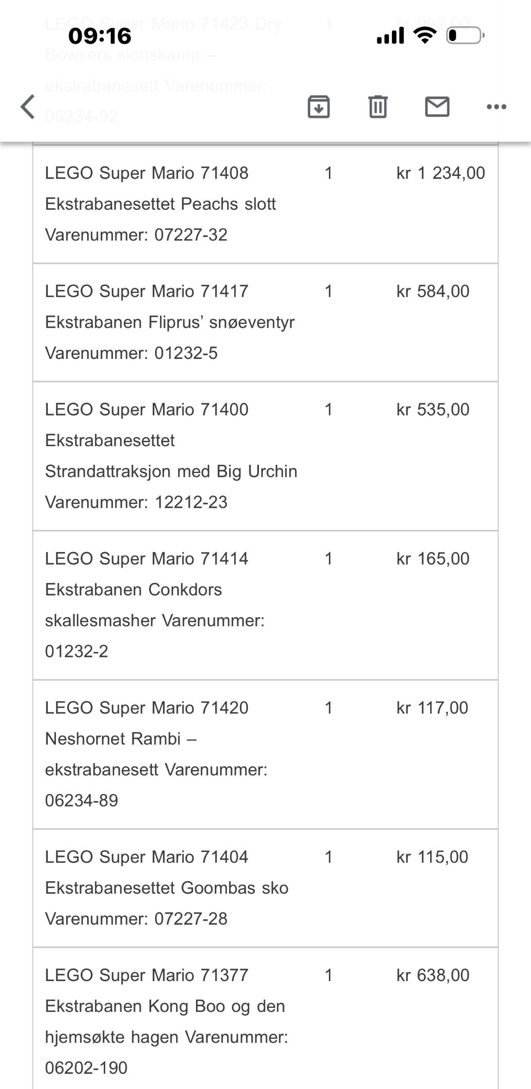Tap the Conkdors skallesmasher item text
This screenshot has height=1089, width=531.
[x=155, y=605]
